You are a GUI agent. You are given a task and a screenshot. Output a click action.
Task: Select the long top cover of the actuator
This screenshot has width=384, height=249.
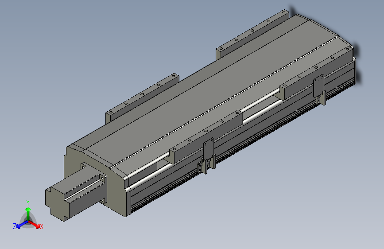211,93
